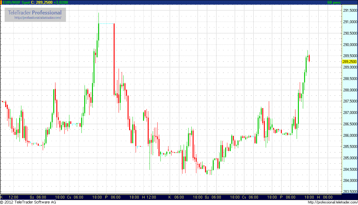Pick the 284,5000 value on the price scale

350,169
